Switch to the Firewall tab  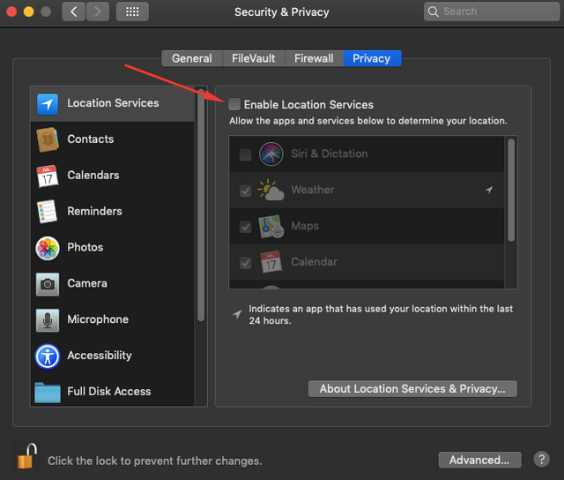[314, 58]
